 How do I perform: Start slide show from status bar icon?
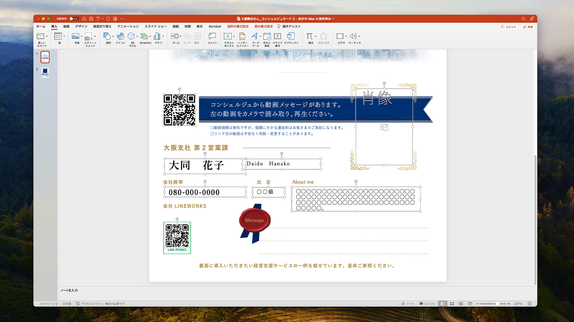(470, 304)
